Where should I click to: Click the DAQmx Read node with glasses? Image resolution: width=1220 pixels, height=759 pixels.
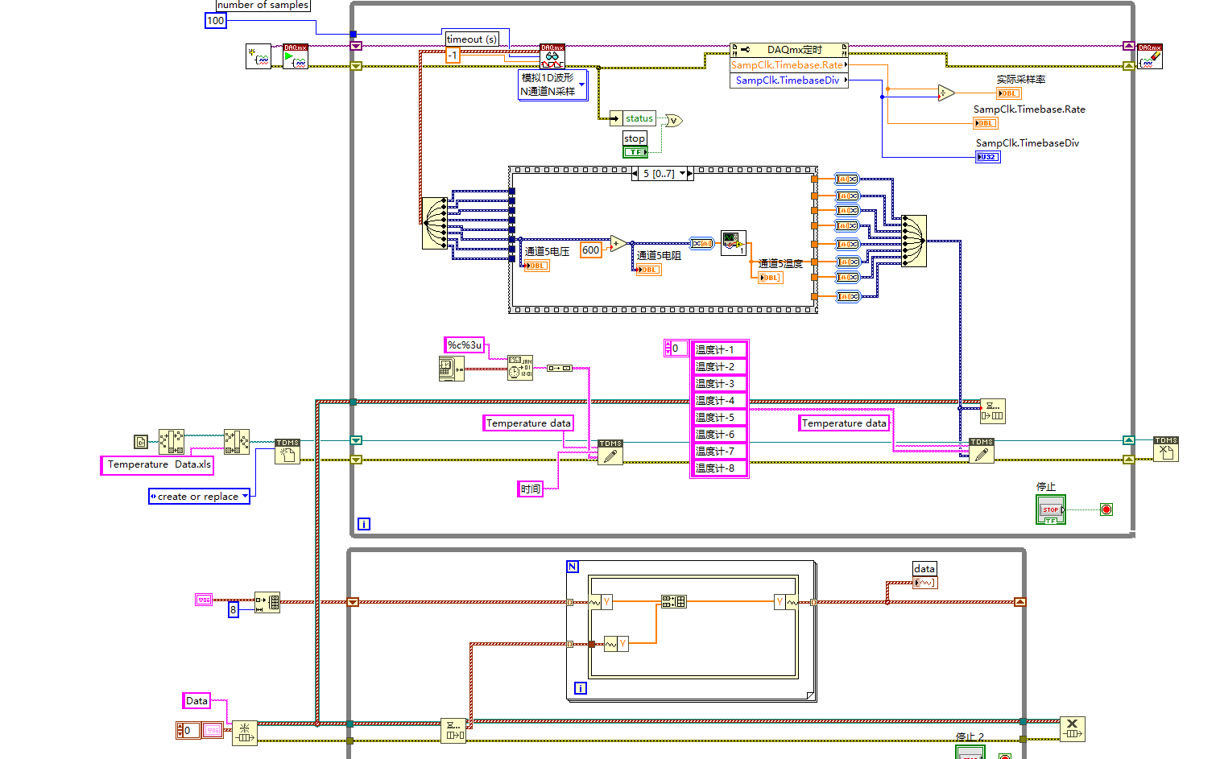click(552, 56)
